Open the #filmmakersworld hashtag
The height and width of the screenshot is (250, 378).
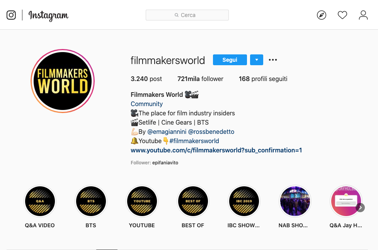194,141
